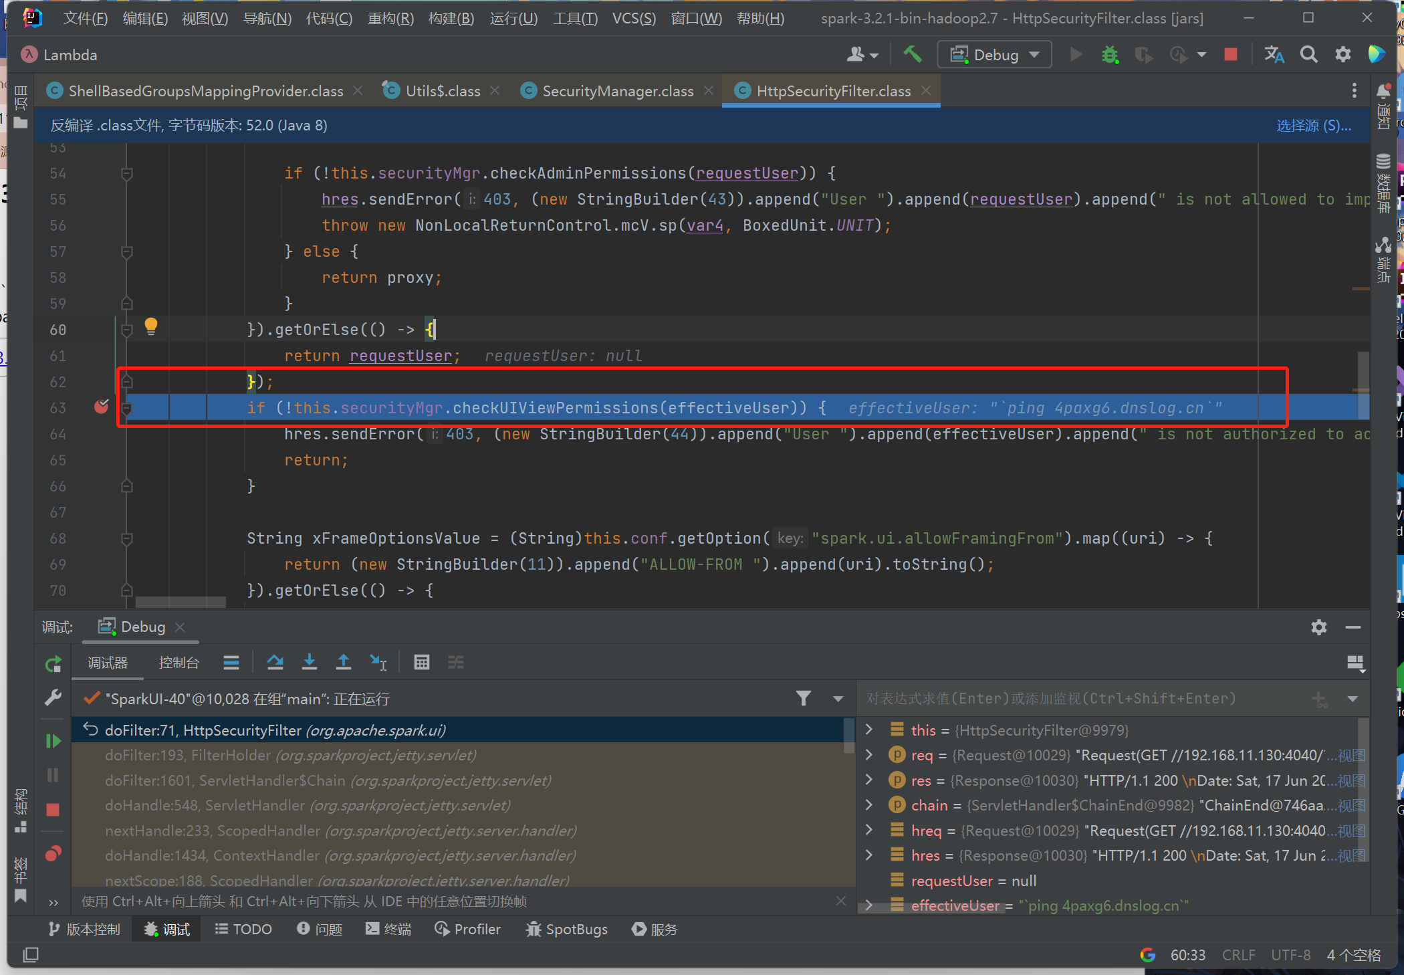
Task: Click the resume program icon
Action: [x=53, y=741]
